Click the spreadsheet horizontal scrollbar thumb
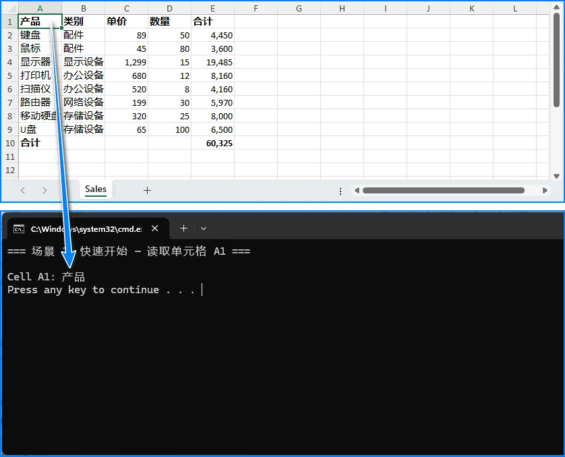This screenshot has width=565, height=457. click(444, 191)
